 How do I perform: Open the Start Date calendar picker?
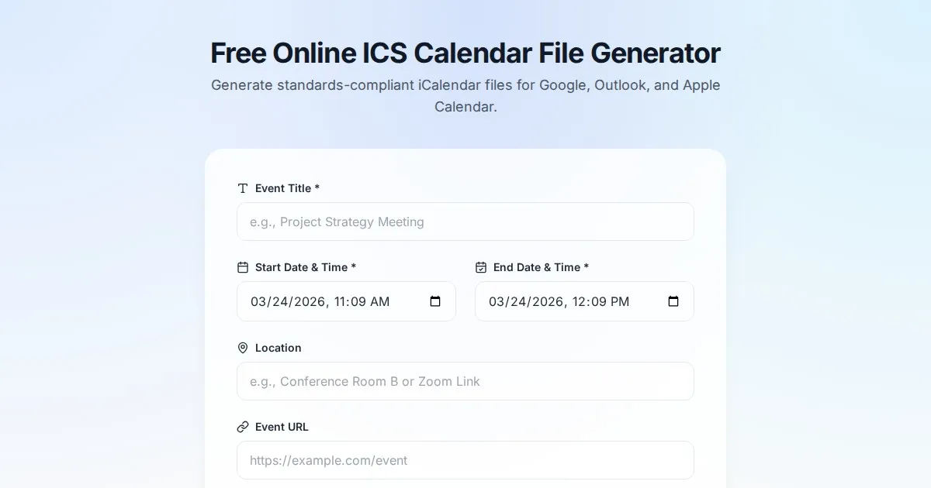coord(435,301)
